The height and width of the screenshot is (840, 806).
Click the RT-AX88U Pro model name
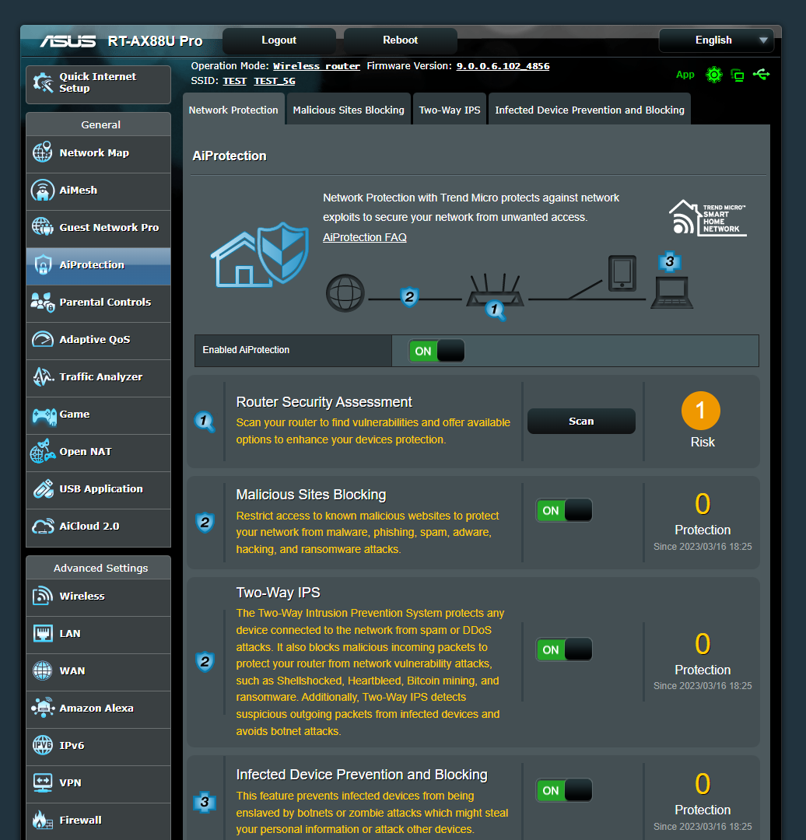pos(155,40)
